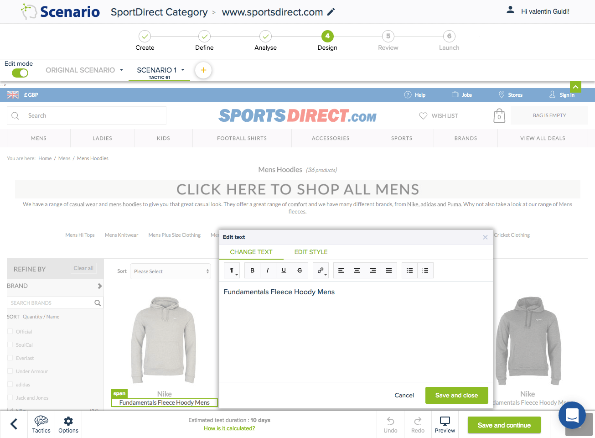
Task: Align text right in editor
Action: (x=373, y=271)
